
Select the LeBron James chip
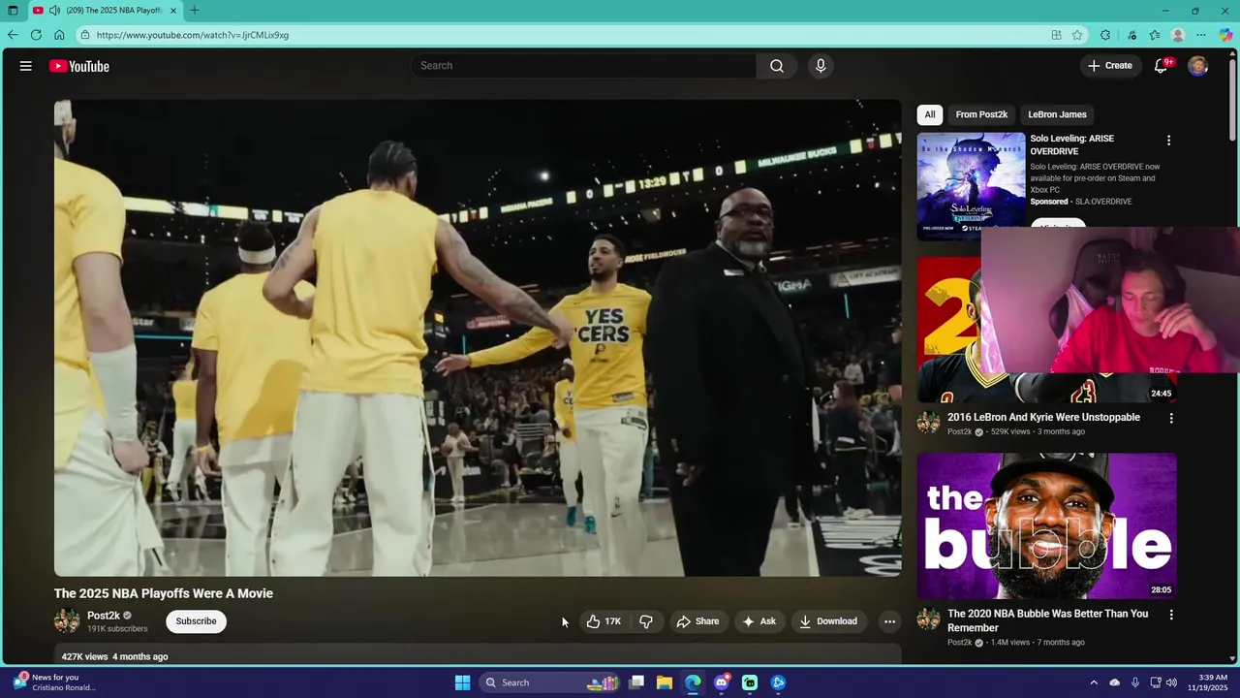click(x=1057, y=114)
